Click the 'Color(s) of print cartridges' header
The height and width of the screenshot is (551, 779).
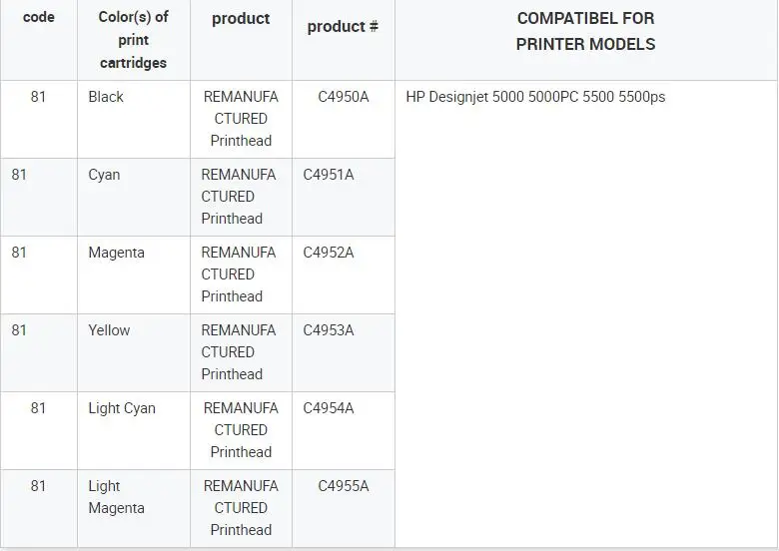click(133, 40)
